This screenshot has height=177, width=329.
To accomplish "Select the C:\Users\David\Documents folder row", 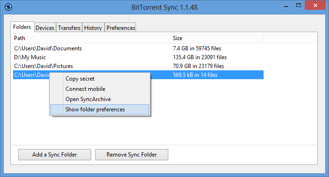I will click(138, 48).
